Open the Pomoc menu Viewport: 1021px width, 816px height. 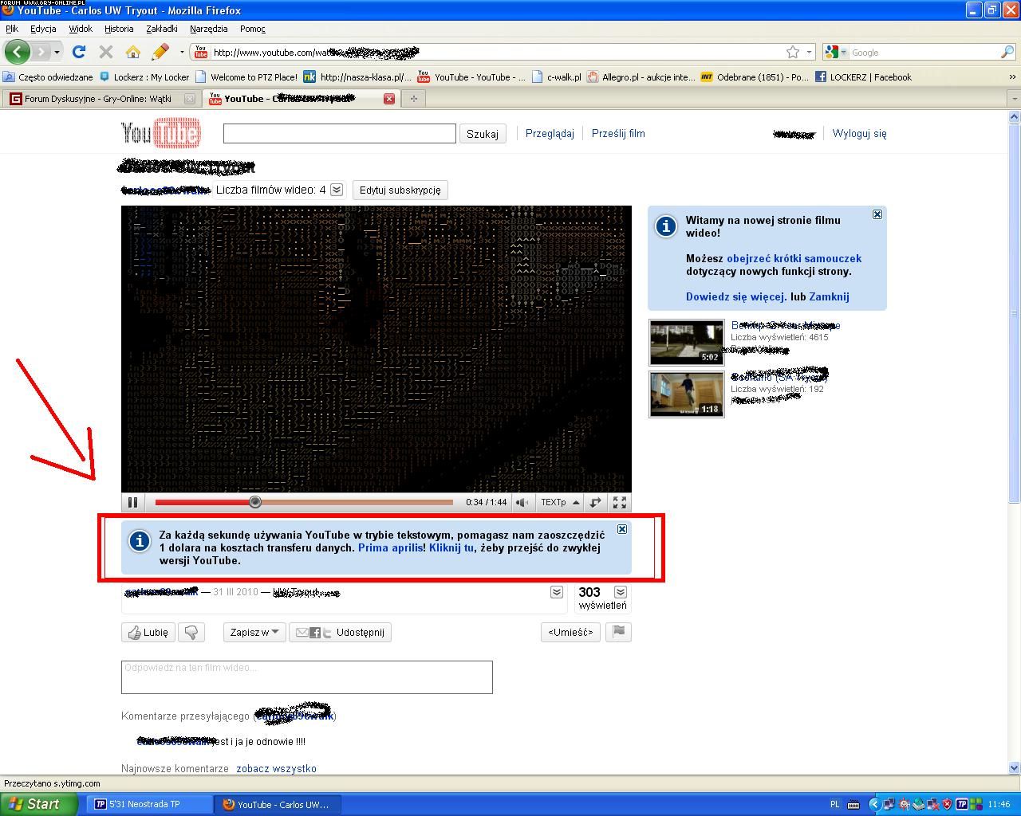click(253, 29)
